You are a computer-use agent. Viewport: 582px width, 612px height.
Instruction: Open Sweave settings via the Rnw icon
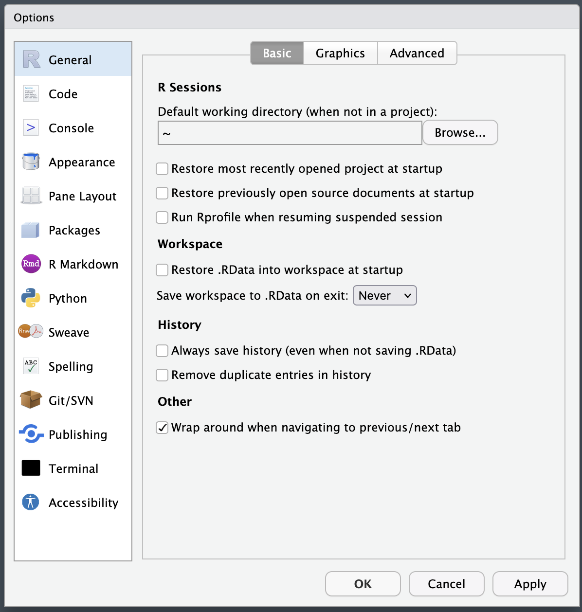coord(31,332)
